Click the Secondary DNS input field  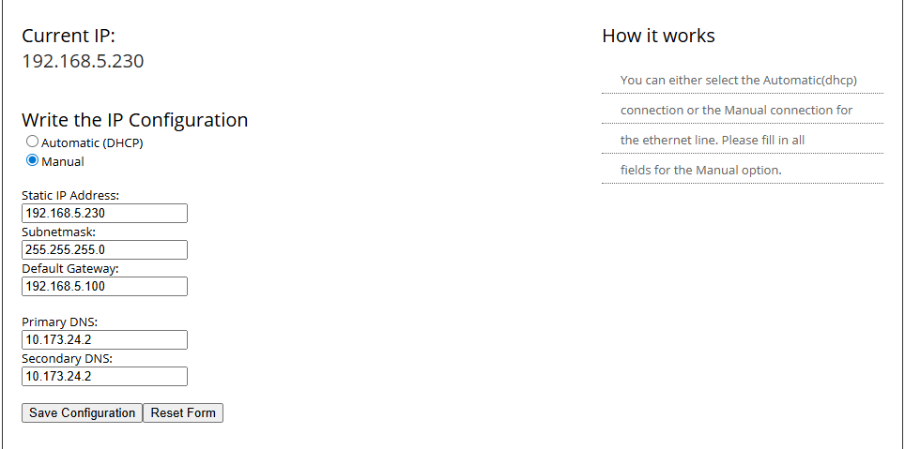point(104,377)
